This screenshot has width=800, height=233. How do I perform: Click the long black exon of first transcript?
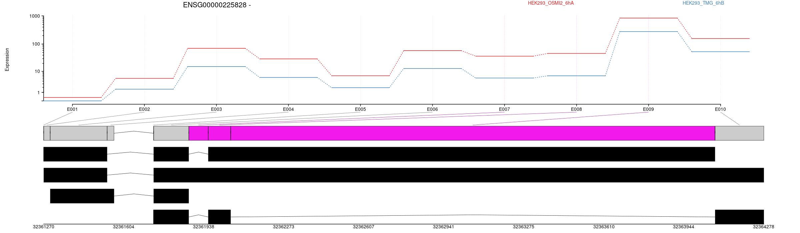coord(462,154)
